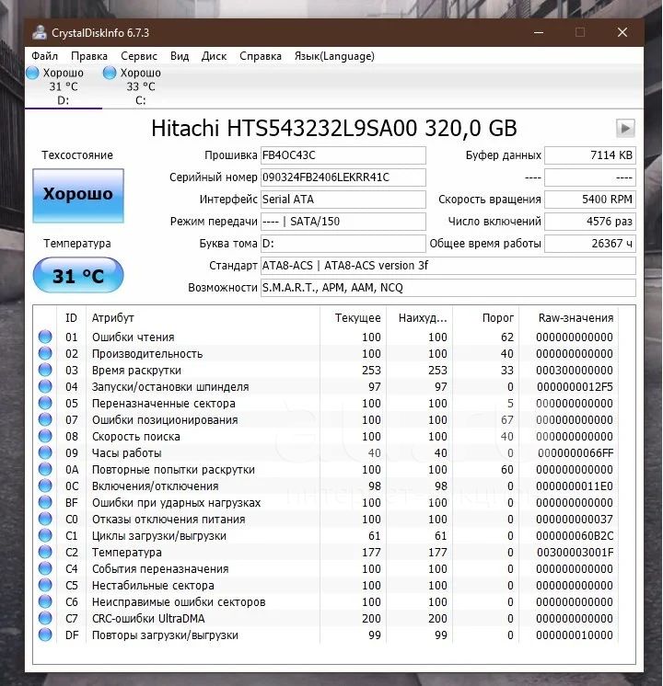Screen dimensions: 663x686
Task: Click status icon of row 0C Включения/отключения
Action: tap(45, 486)
